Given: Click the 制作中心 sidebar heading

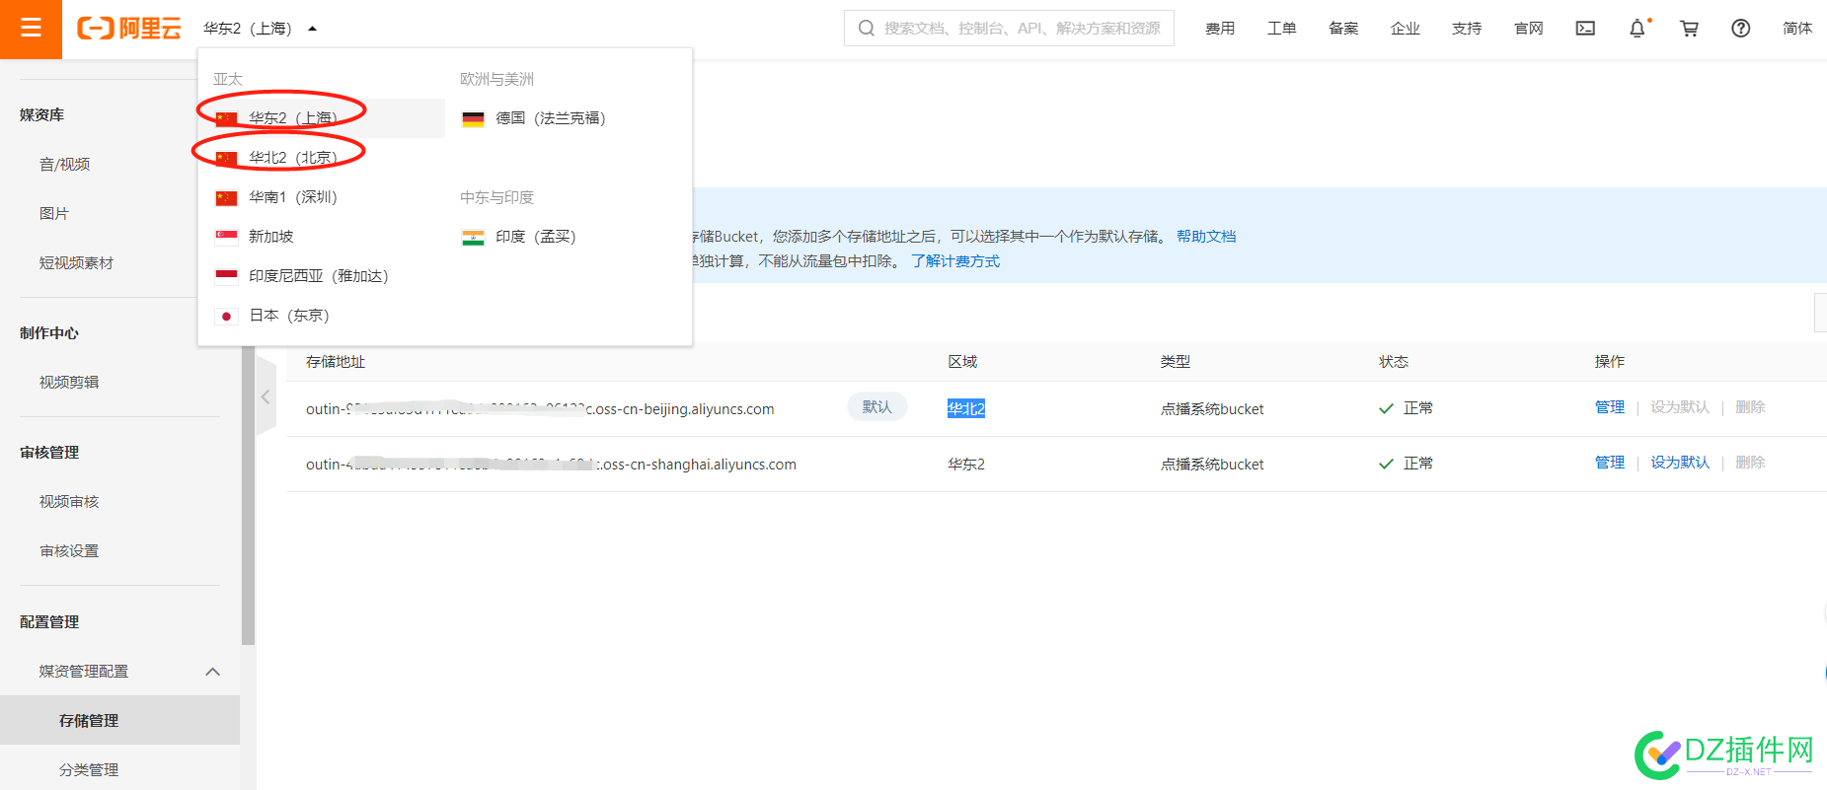Looking at the screenshot, I should point(49,333).
